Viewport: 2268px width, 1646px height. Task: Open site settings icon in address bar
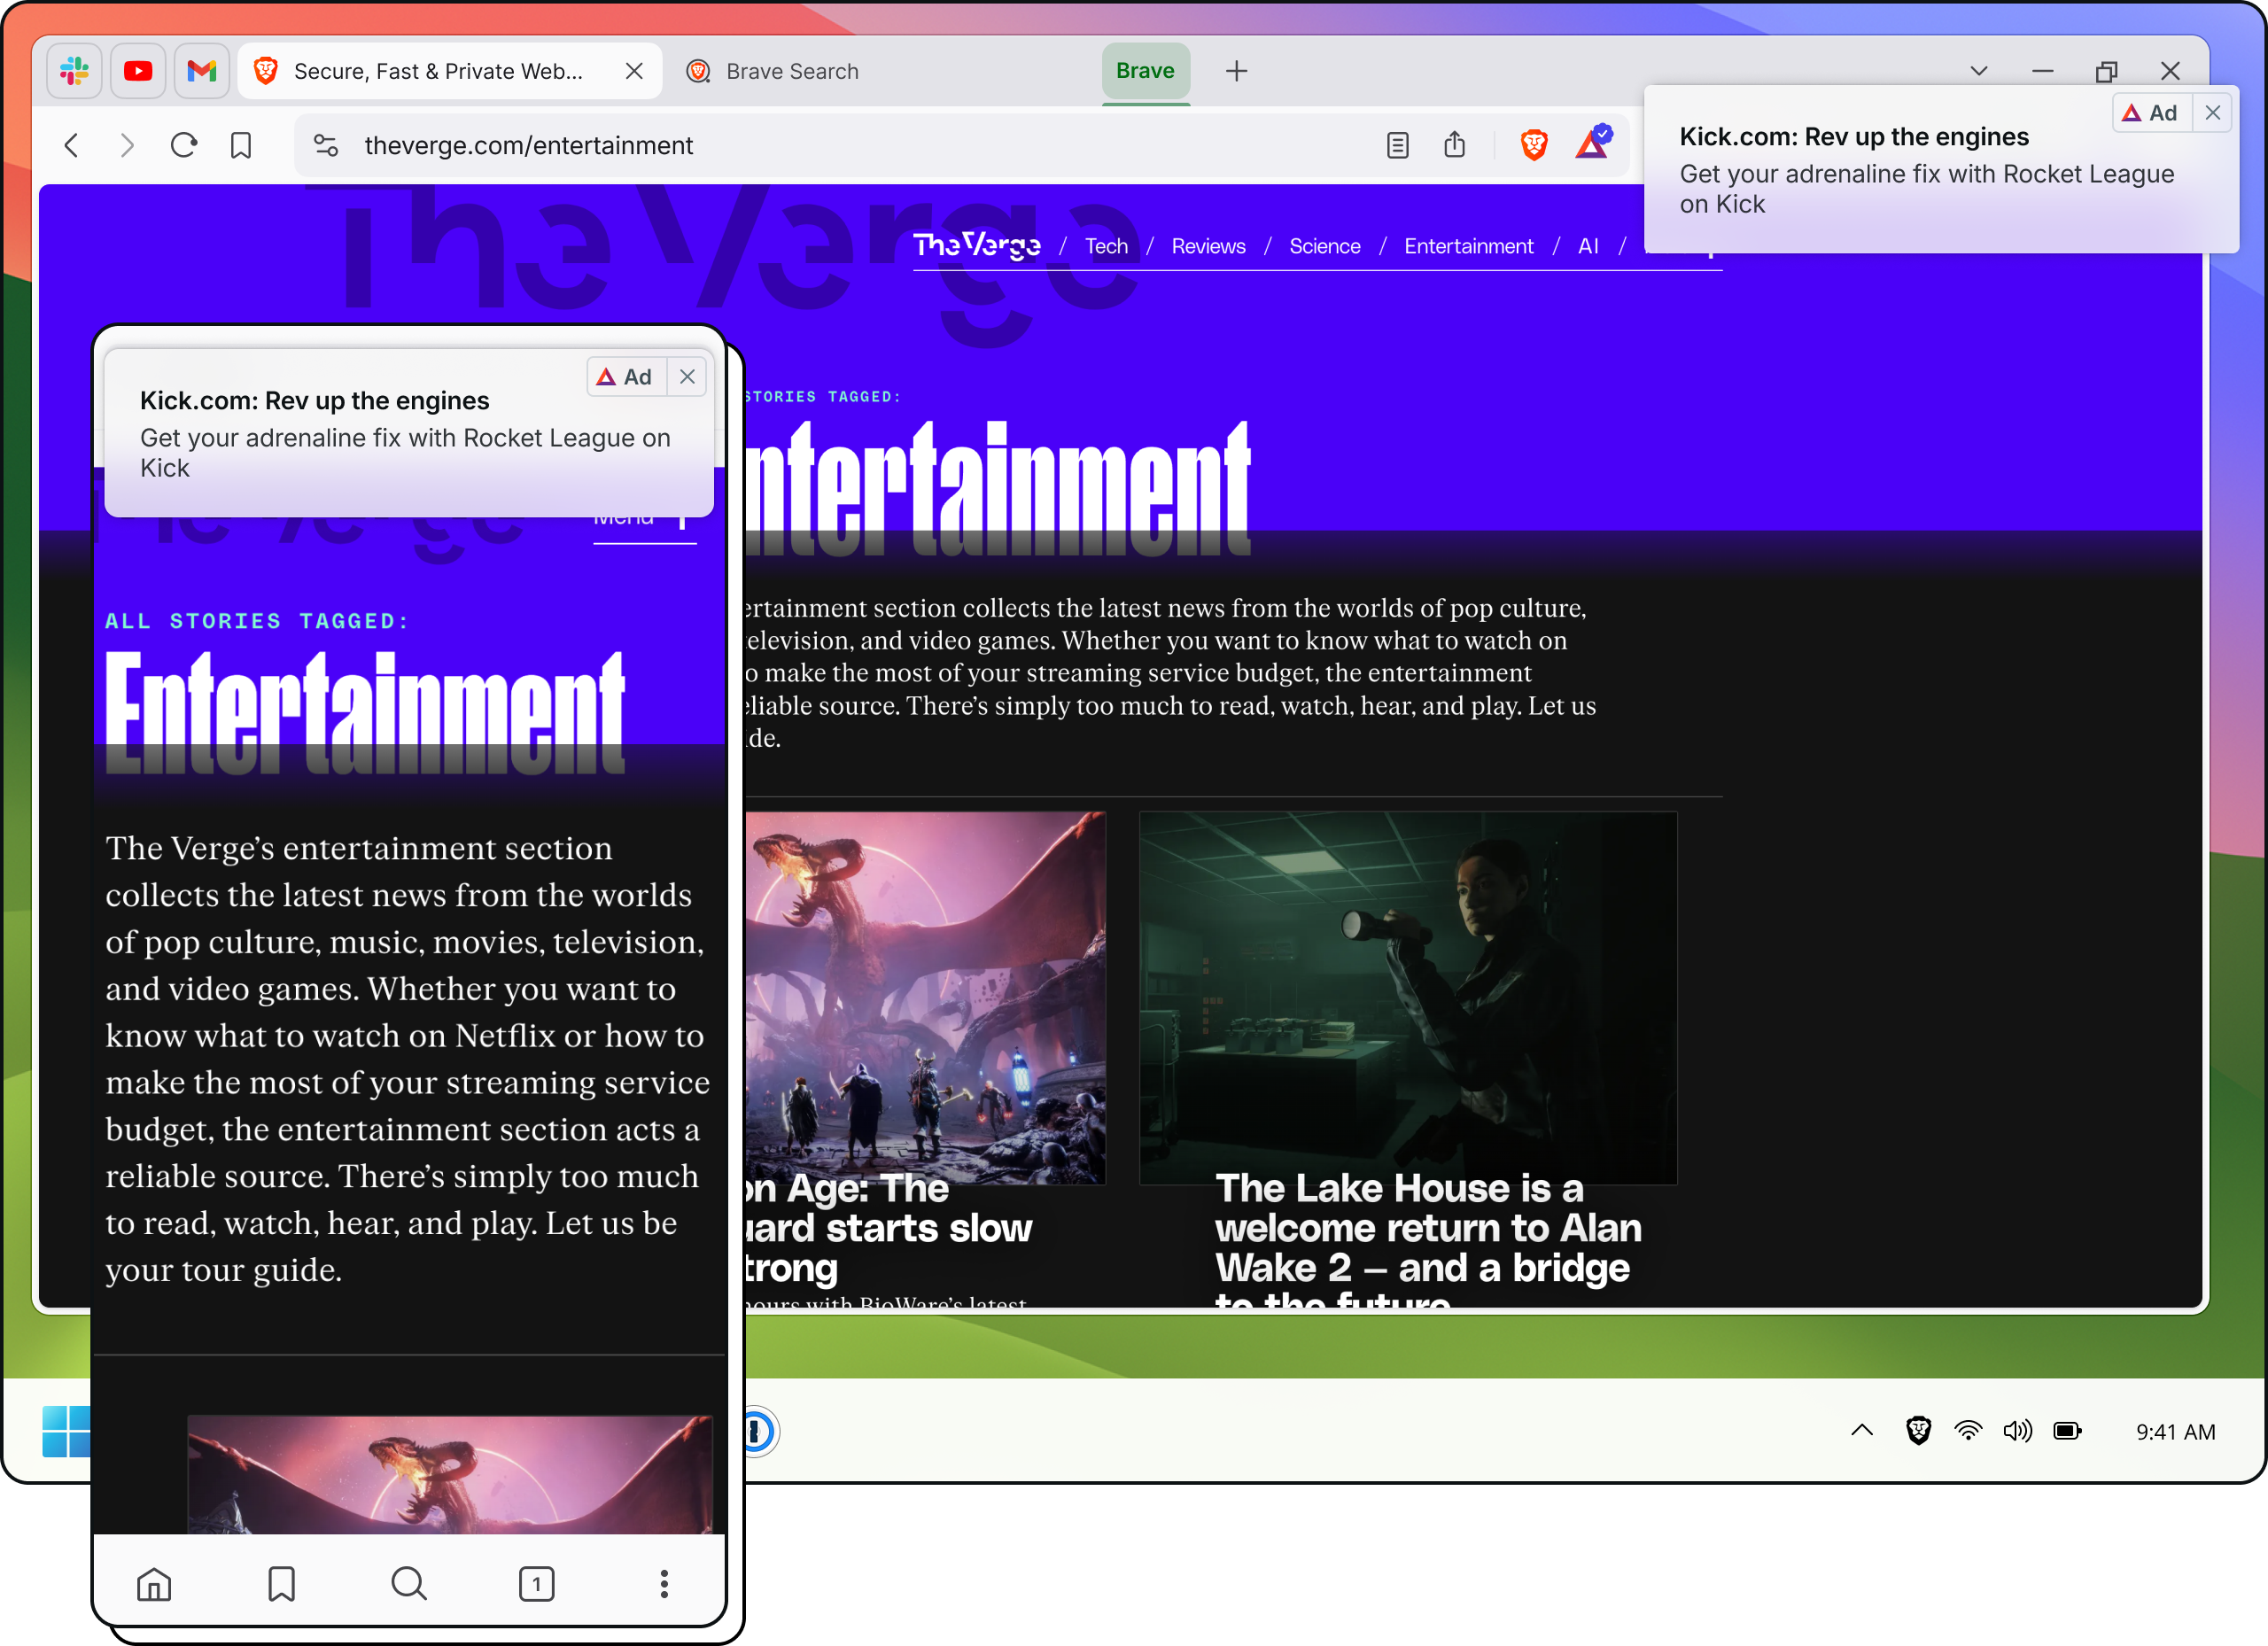(326, 146)
